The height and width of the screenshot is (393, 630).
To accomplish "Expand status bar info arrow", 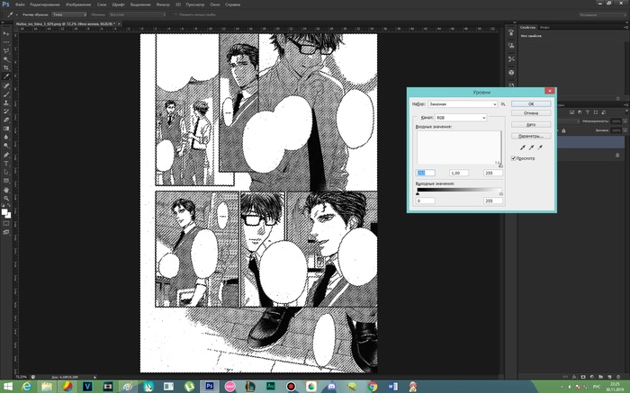I will point(94,377).
